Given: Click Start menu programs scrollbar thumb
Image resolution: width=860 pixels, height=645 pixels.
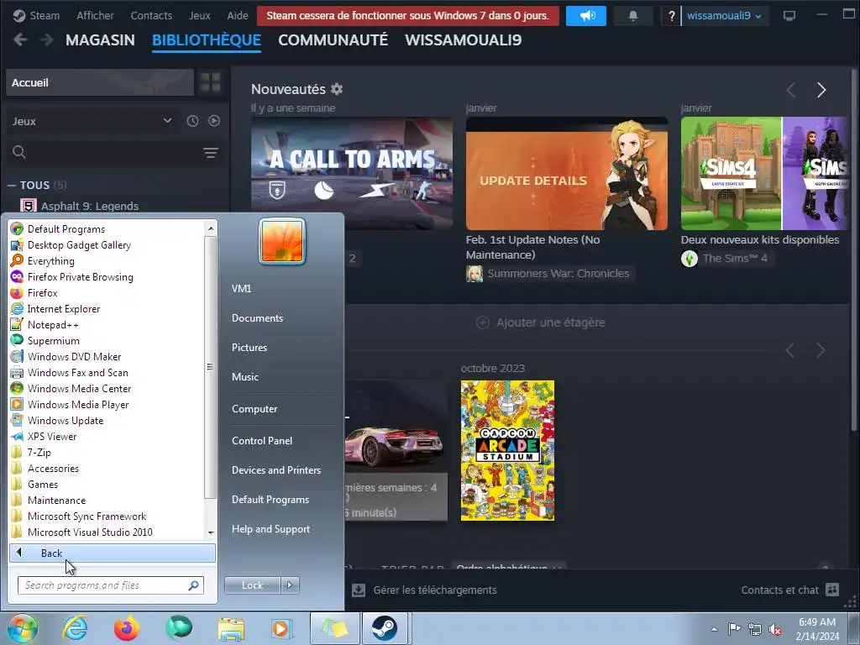Looking at the screenshot, I should point(210,368).
